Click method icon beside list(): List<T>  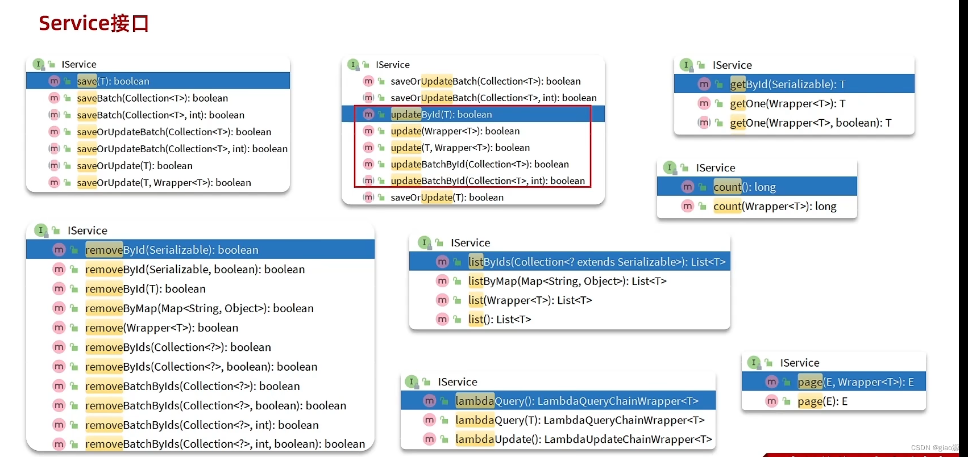442,319
